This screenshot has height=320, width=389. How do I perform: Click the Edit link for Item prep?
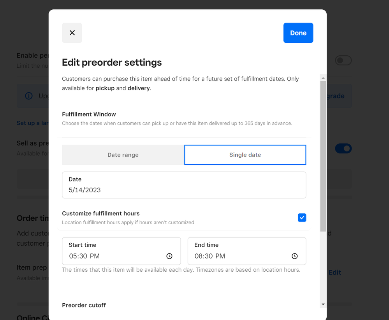click(335, 273)
